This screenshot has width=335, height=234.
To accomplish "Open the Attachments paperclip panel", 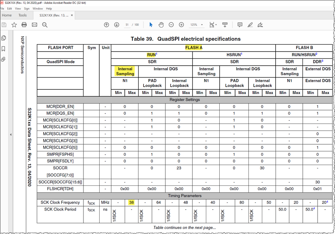I will [x=3, y=59].
